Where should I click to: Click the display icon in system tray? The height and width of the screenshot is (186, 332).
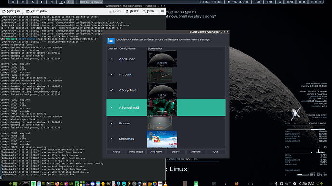281,184
